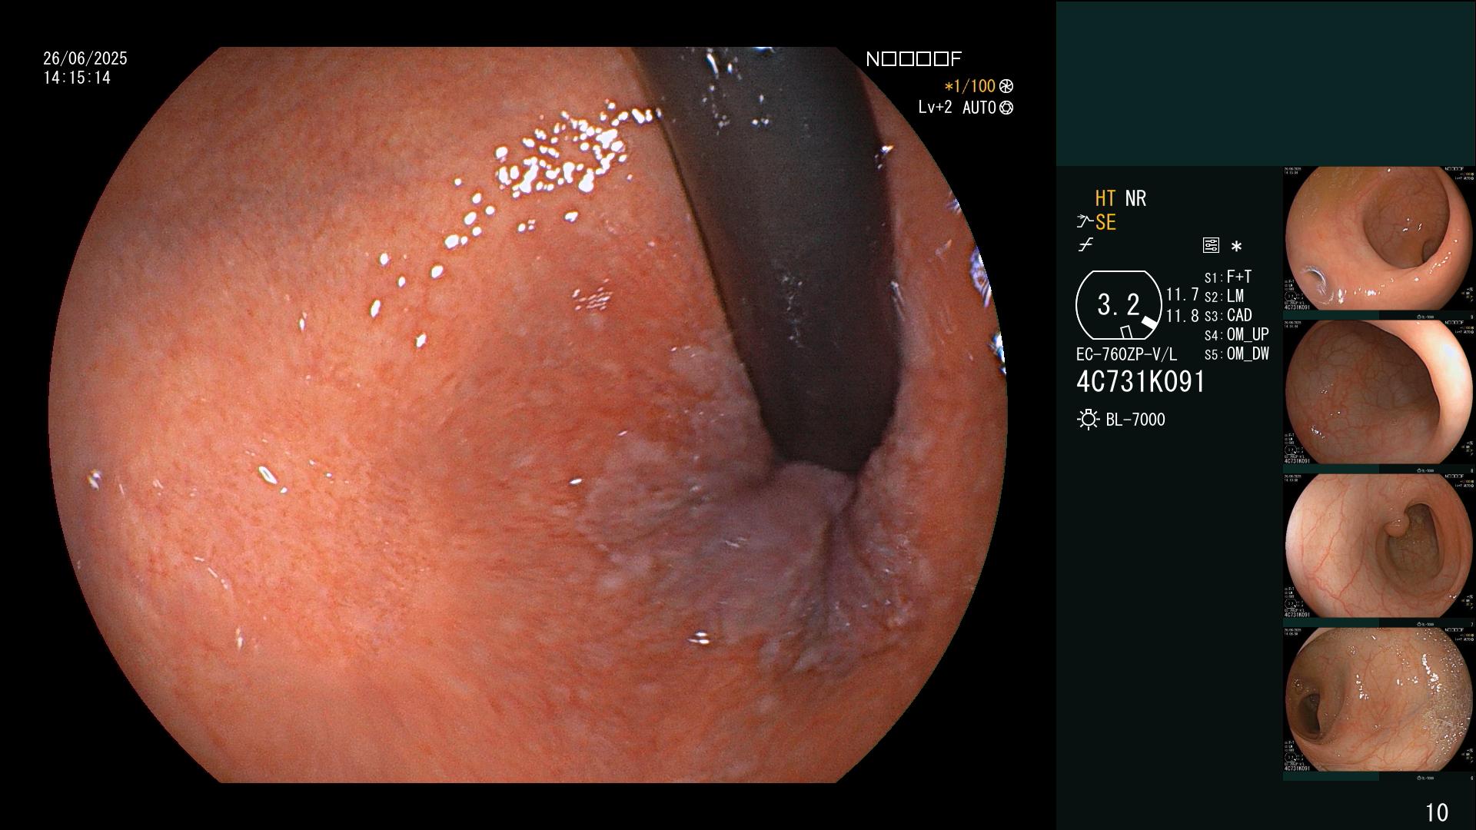This screenshot has width=1476, height=830.
Task: Select the HT indicator label
Action: pyautogui.click(x=1105, y=198)
